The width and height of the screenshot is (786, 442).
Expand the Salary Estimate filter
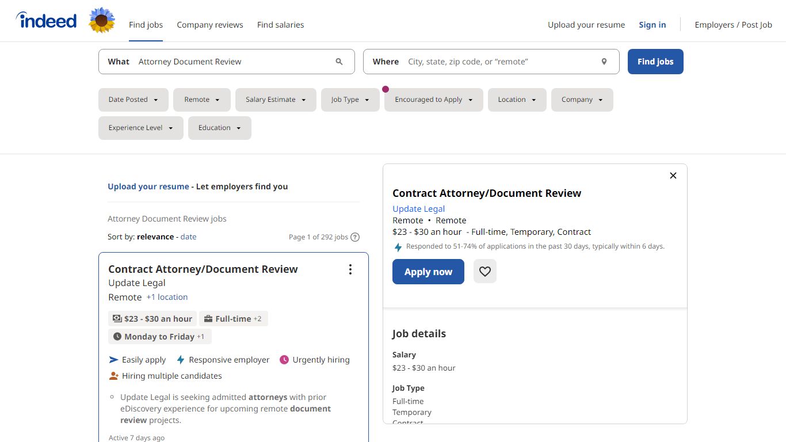coord(276,100)
